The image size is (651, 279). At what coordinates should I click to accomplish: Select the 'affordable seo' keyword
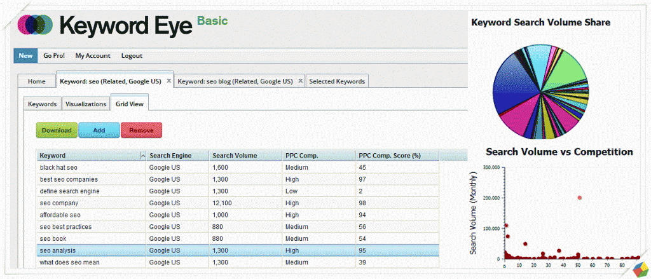pyautogui.click(x=60, y=215)
